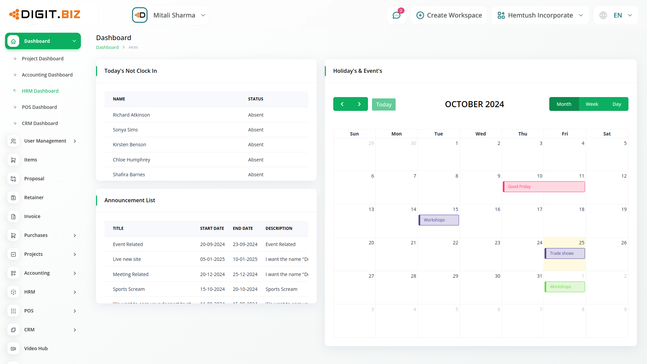Switch calendar to Day view
Image resolution: width=647 pixels, height=364 pixels.
pos(617,104)
